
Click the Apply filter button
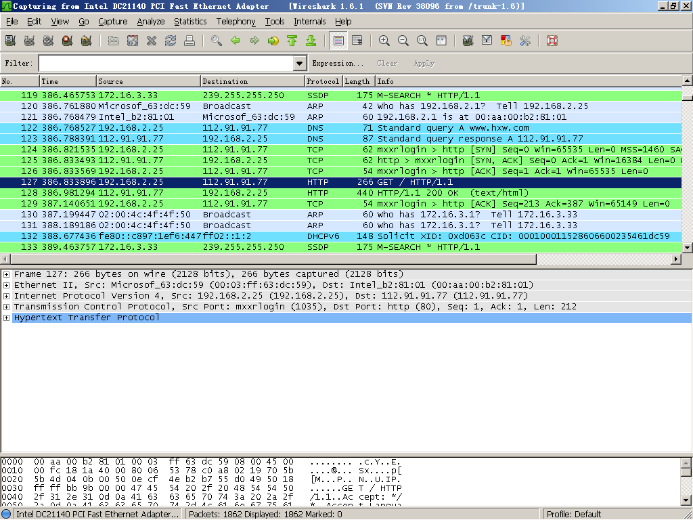[424, 63]
